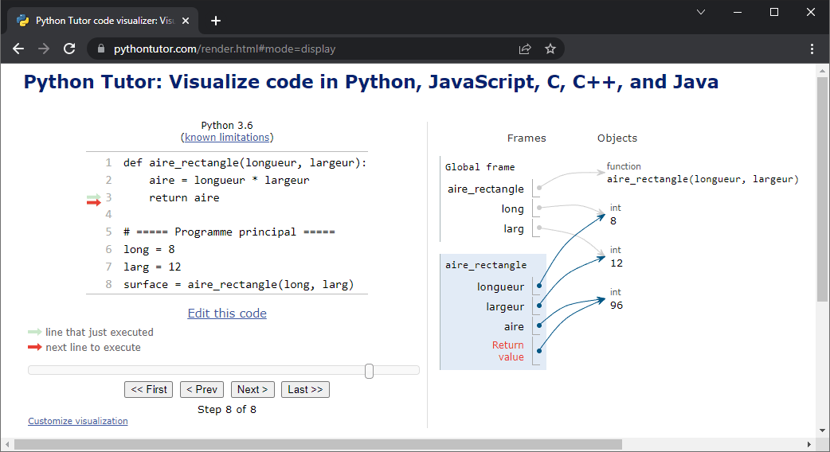Open a new tab with the plus icon
This screenshot has width=830, height=452.
(x=215, y=21)
